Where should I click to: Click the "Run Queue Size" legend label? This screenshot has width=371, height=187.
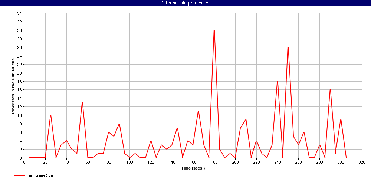point(39,175)
